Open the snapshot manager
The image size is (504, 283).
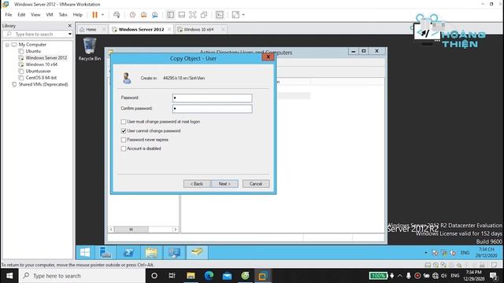click(x=155, y=15)
